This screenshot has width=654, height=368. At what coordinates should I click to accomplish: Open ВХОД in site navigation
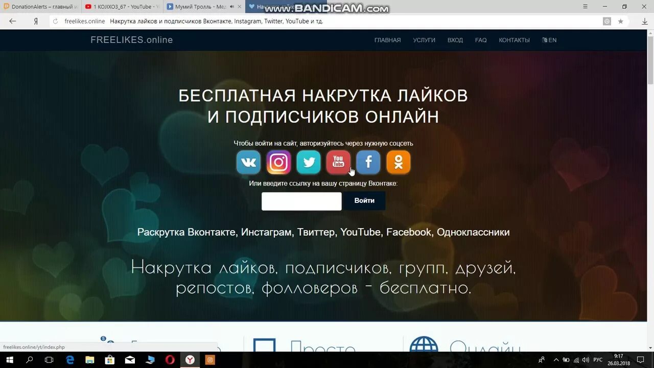coord(455,40)
